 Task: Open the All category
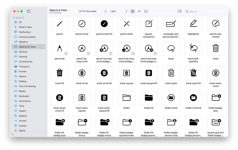[x=29, y=22]
